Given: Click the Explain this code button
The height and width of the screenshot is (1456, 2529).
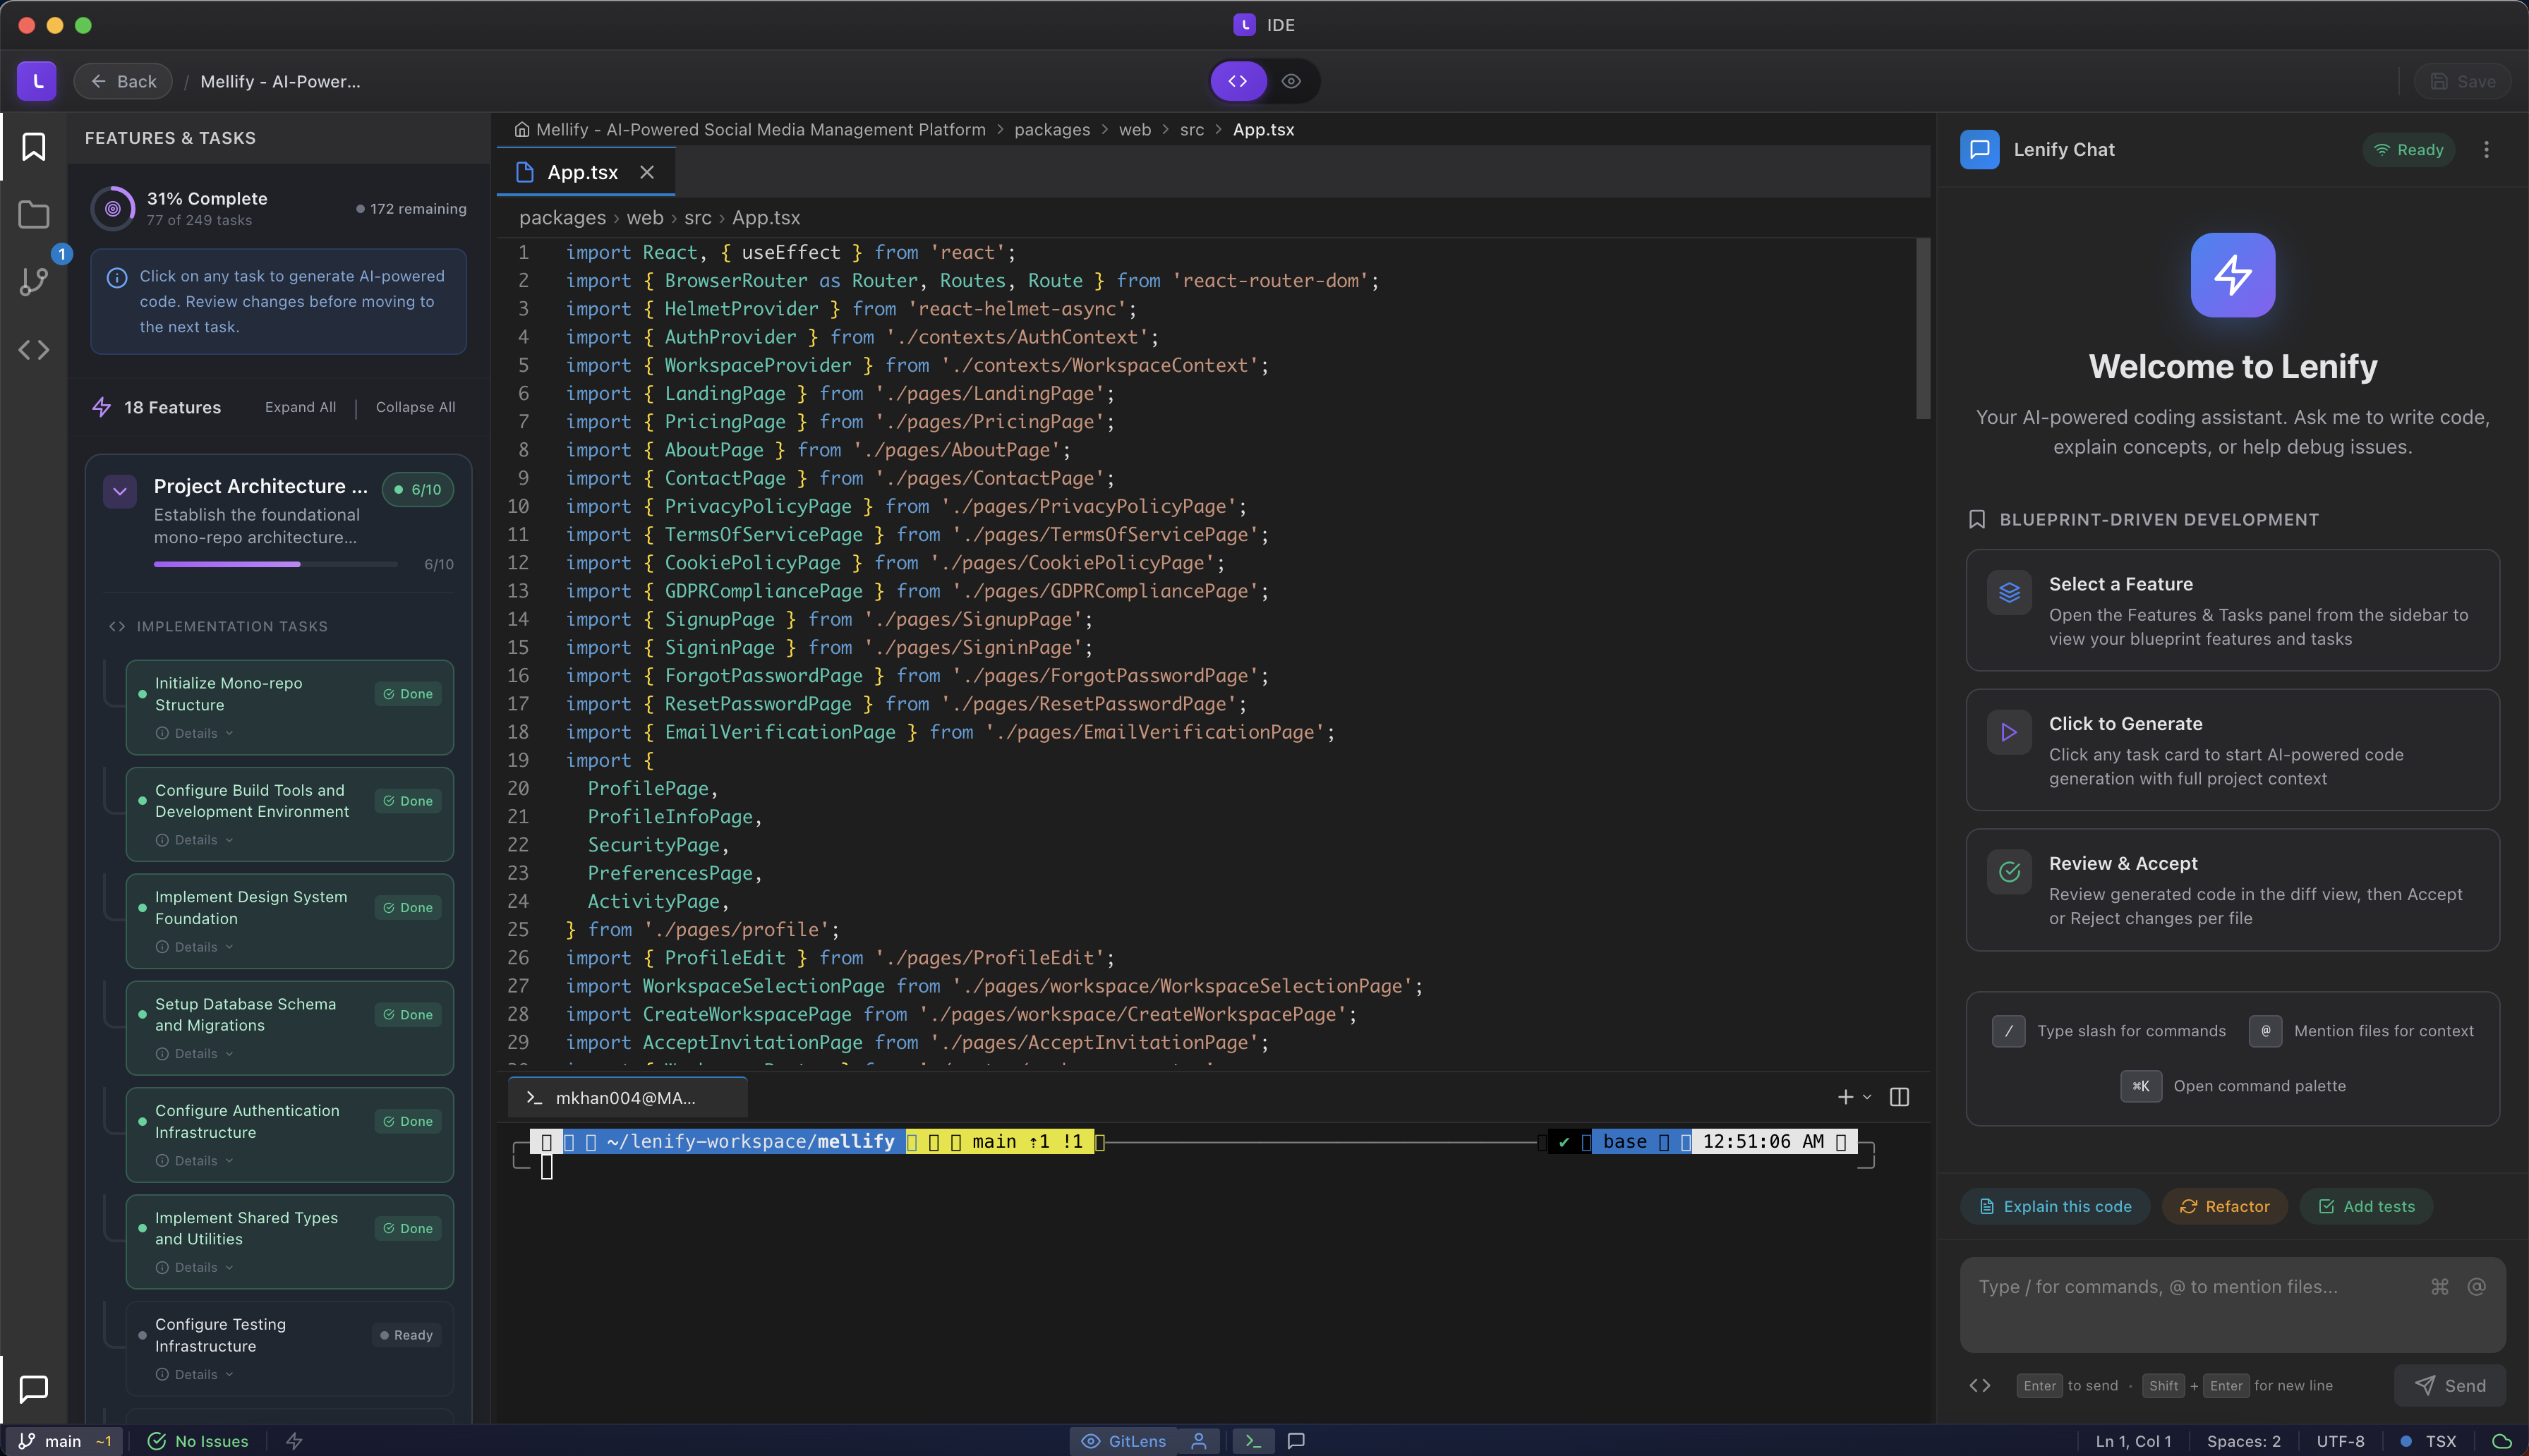Looking at the screenshot, I should pos(2055,1207).
